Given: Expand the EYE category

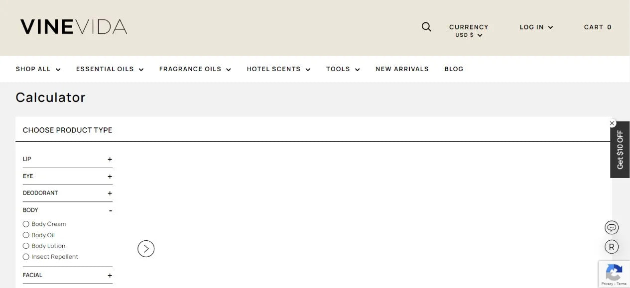Looking at the screenshot, I should coord(68,176).
